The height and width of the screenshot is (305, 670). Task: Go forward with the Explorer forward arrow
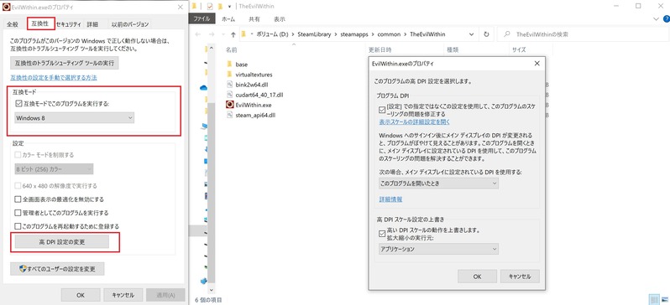[211, 34]
